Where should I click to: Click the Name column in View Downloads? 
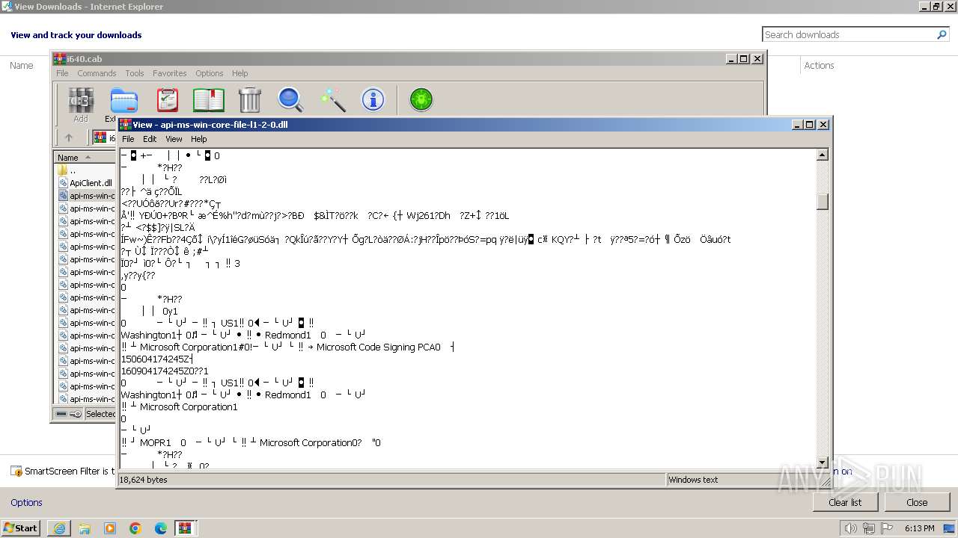click(x=21, y=66)
